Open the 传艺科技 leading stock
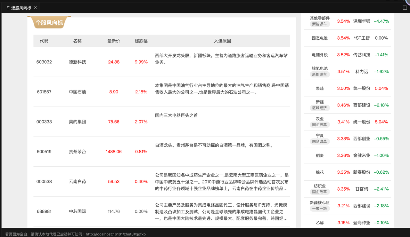Screen dimensions: 410x237 (x=362, y=55)
